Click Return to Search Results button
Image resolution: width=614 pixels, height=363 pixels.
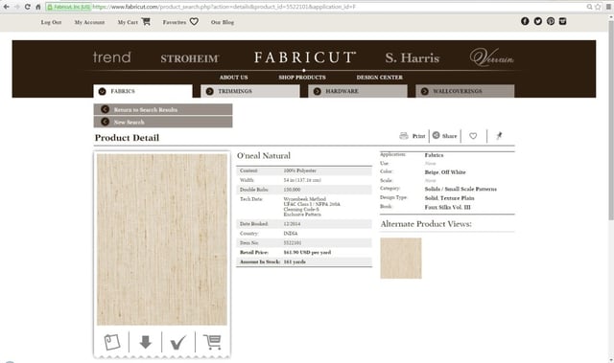(x=163, y=109)
